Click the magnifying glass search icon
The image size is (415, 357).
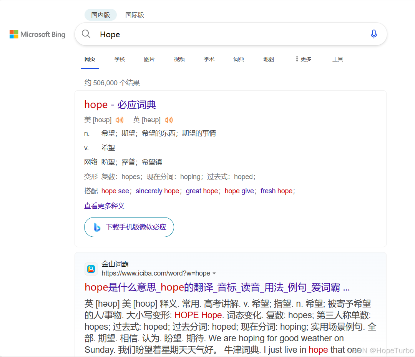pyautogui.click(x=86, y=34)
